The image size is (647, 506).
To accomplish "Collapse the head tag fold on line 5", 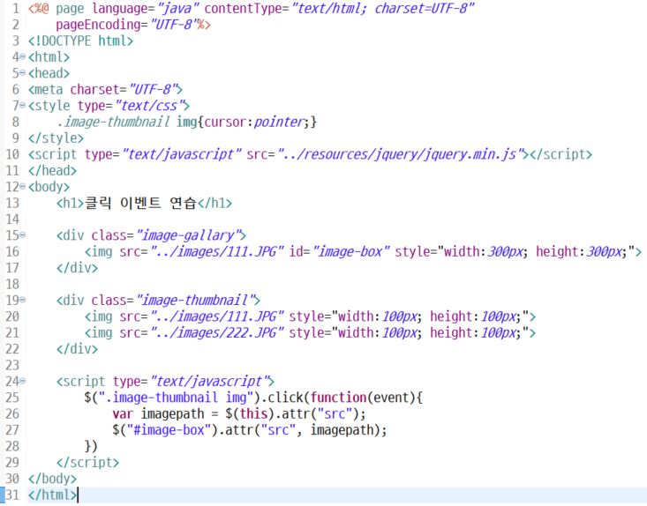I will pyautogui.click(x=23, y=73).
